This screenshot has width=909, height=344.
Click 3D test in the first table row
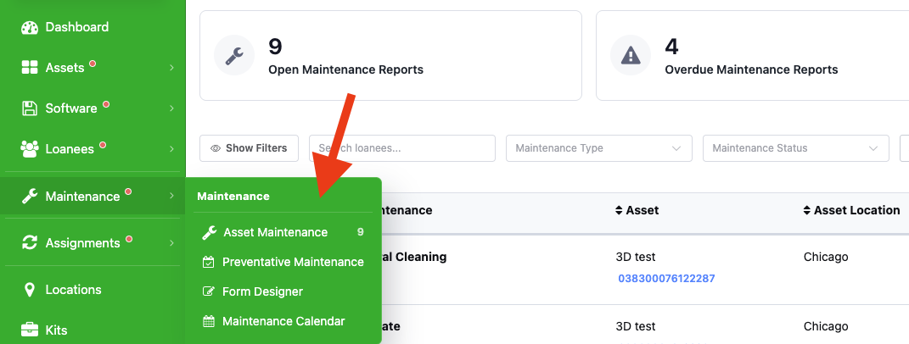[636, 257]
